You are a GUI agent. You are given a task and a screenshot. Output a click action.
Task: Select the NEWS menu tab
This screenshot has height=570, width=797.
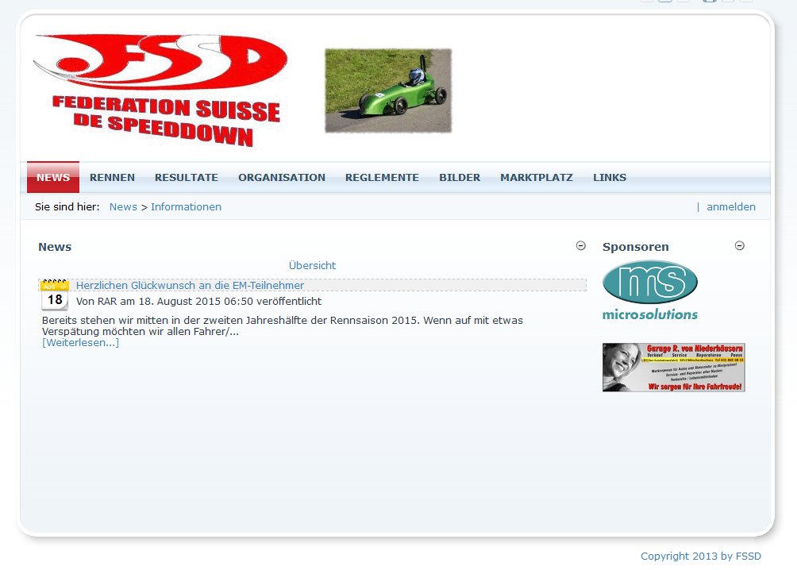tap(53, 178)
